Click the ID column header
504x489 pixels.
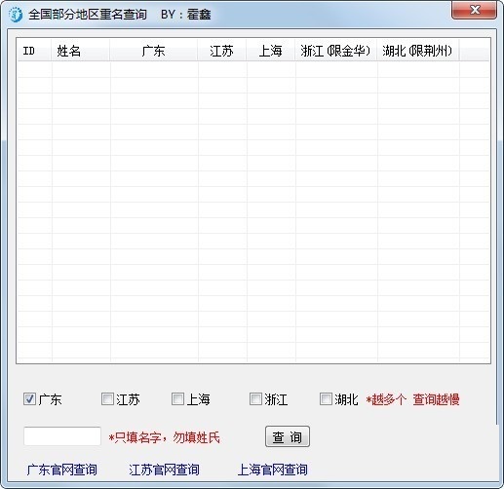[34, 51]
